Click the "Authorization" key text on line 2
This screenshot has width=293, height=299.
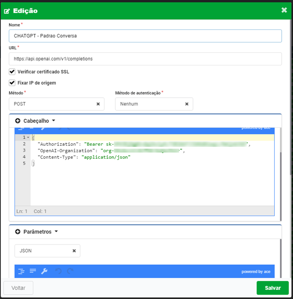pyautogui.click(x=58, y=144)
